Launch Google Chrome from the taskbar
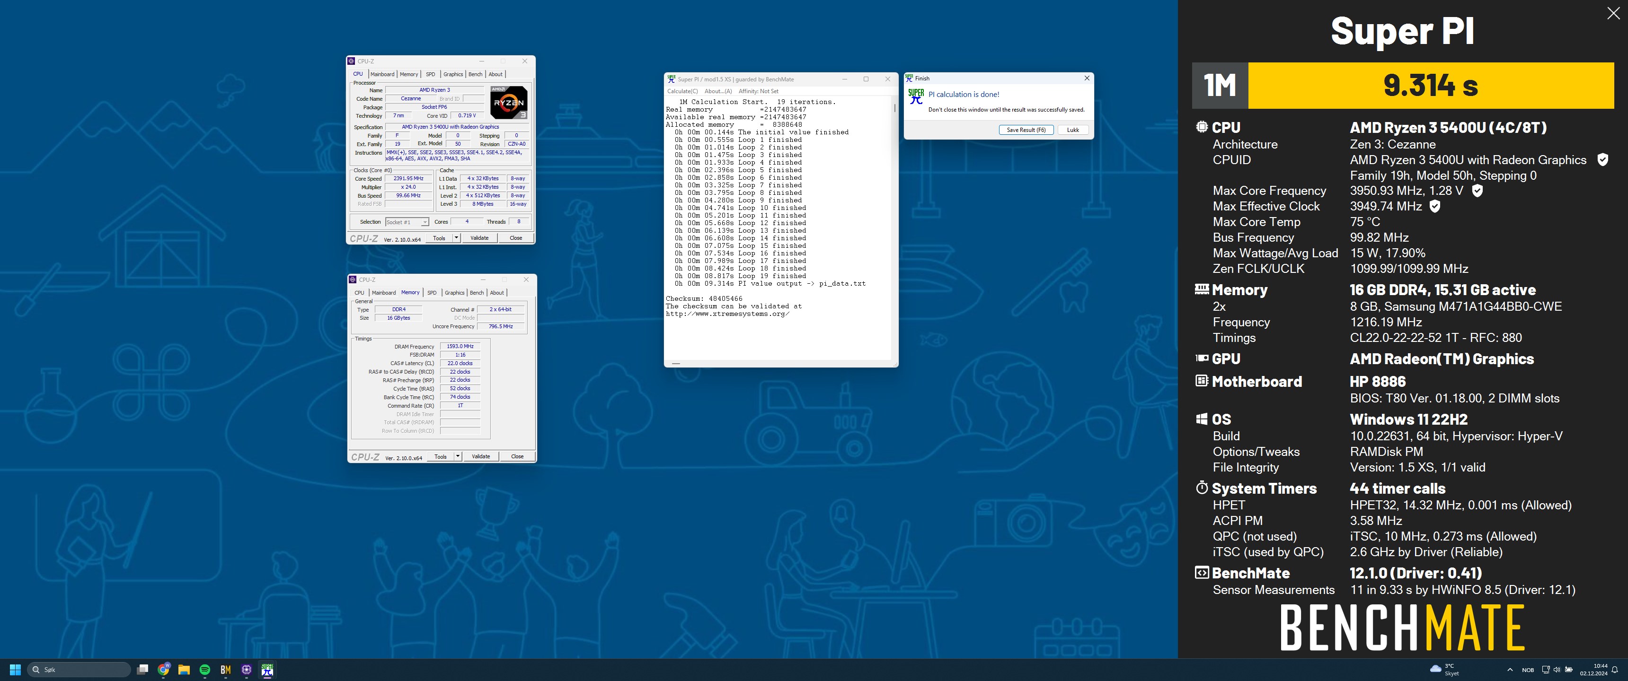This screenshot has height=681, width=1628. [x=164, y=670]
